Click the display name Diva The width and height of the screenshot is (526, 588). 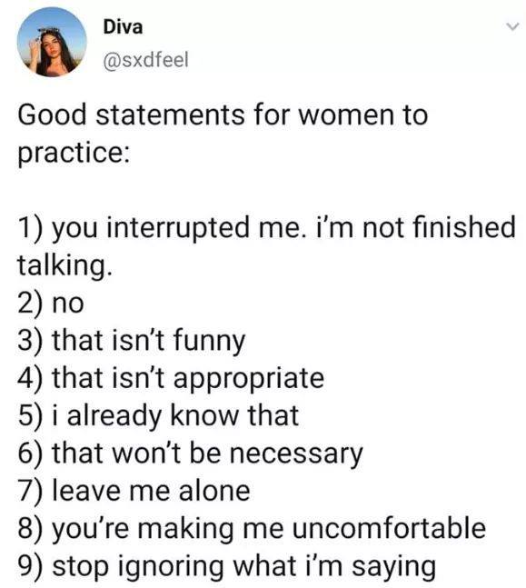point(123,27)
